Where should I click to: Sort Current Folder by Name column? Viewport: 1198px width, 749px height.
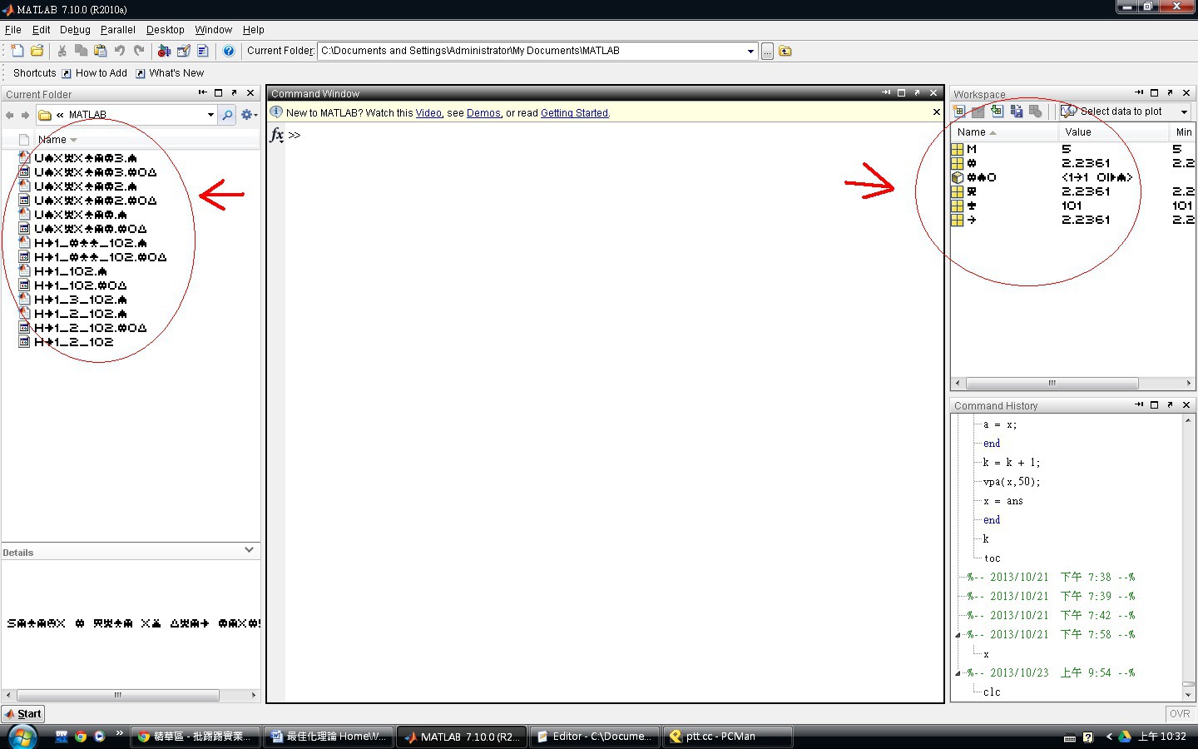click(57, 140)
